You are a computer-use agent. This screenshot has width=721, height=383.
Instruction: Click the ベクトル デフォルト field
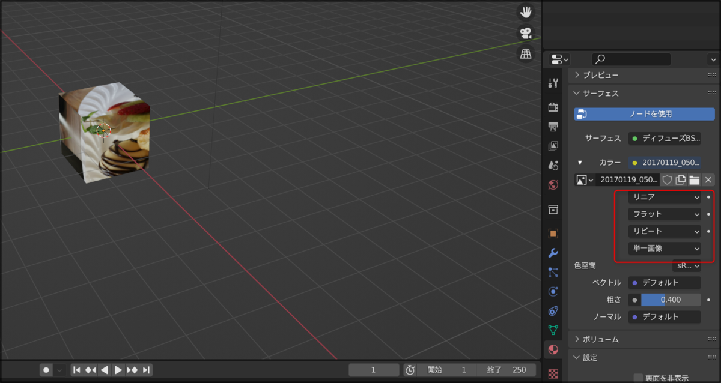[x=665, y=282]
